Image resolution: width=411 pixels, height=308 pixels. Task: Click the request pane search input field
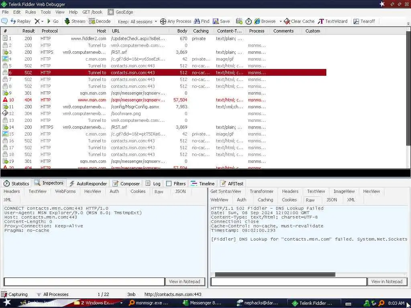(84, 282)
